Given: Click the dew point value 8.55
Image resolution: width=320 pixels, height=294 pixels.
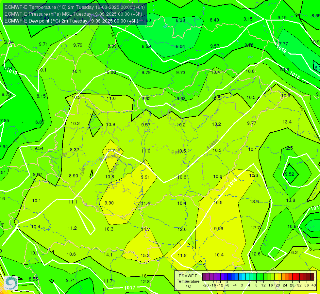Looking at the screenshot, I should click(x=33, y=279).
